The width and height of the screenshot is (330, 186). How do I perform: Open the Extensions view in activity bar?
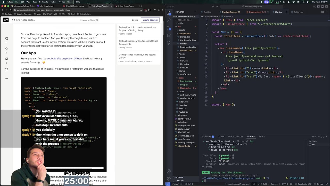coord(169,35)
